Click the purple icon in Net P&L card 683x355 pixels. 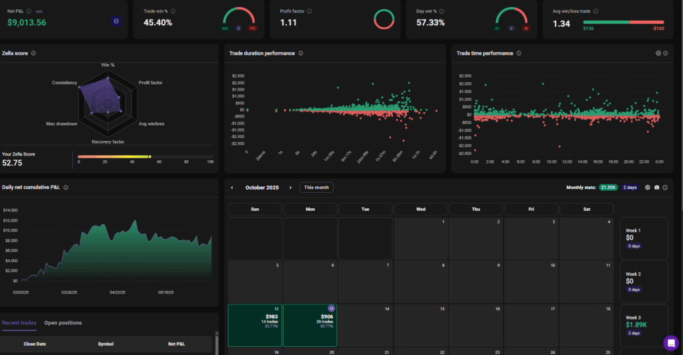click(x=116, y=22)
